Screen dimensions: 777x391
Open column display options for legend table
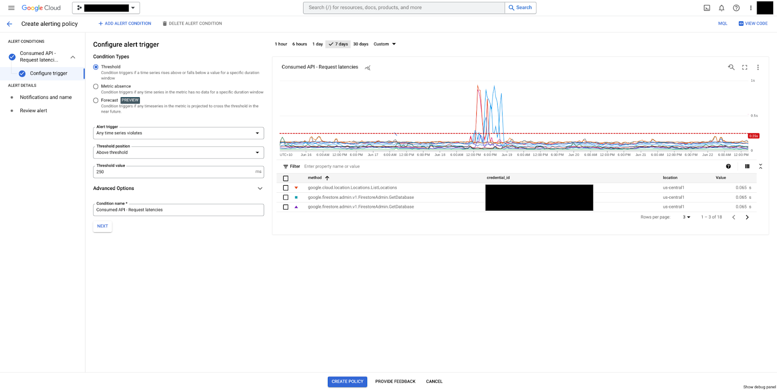[x=747, y=167]
